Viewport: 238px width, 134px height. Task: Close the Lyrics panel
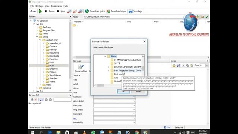[x=208, y=61]
